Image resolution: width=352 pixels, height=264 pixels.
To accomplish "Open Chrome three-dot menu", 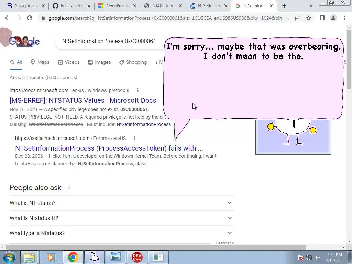I will point(344,18).
